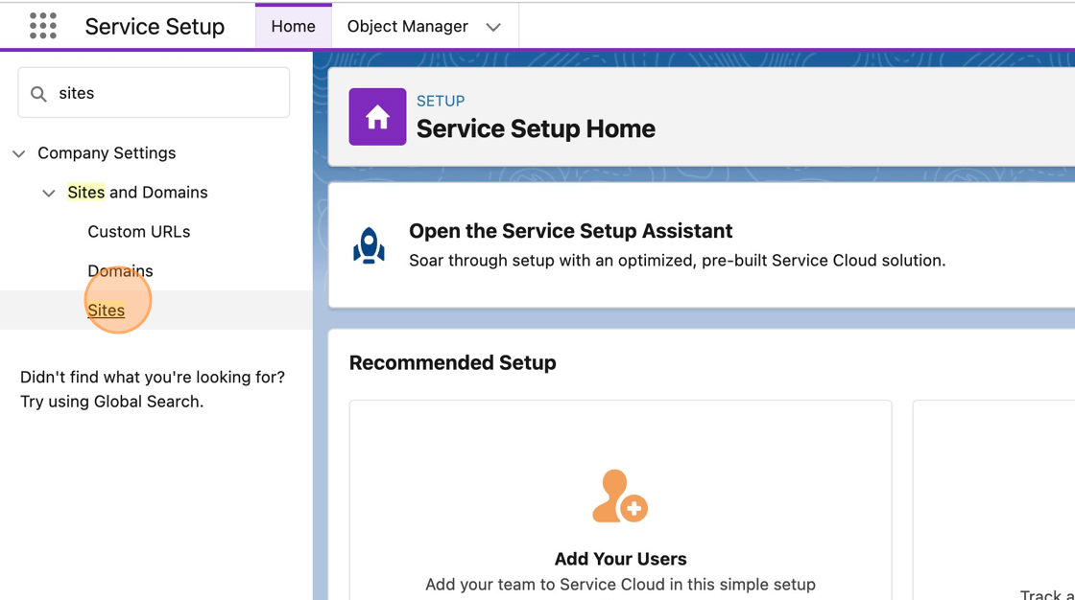This screenshot has width=1075, height=600.
Task: Click 'Add your team to Service Cloud' text
Action: pyautogui.click(x=620, y=585)
